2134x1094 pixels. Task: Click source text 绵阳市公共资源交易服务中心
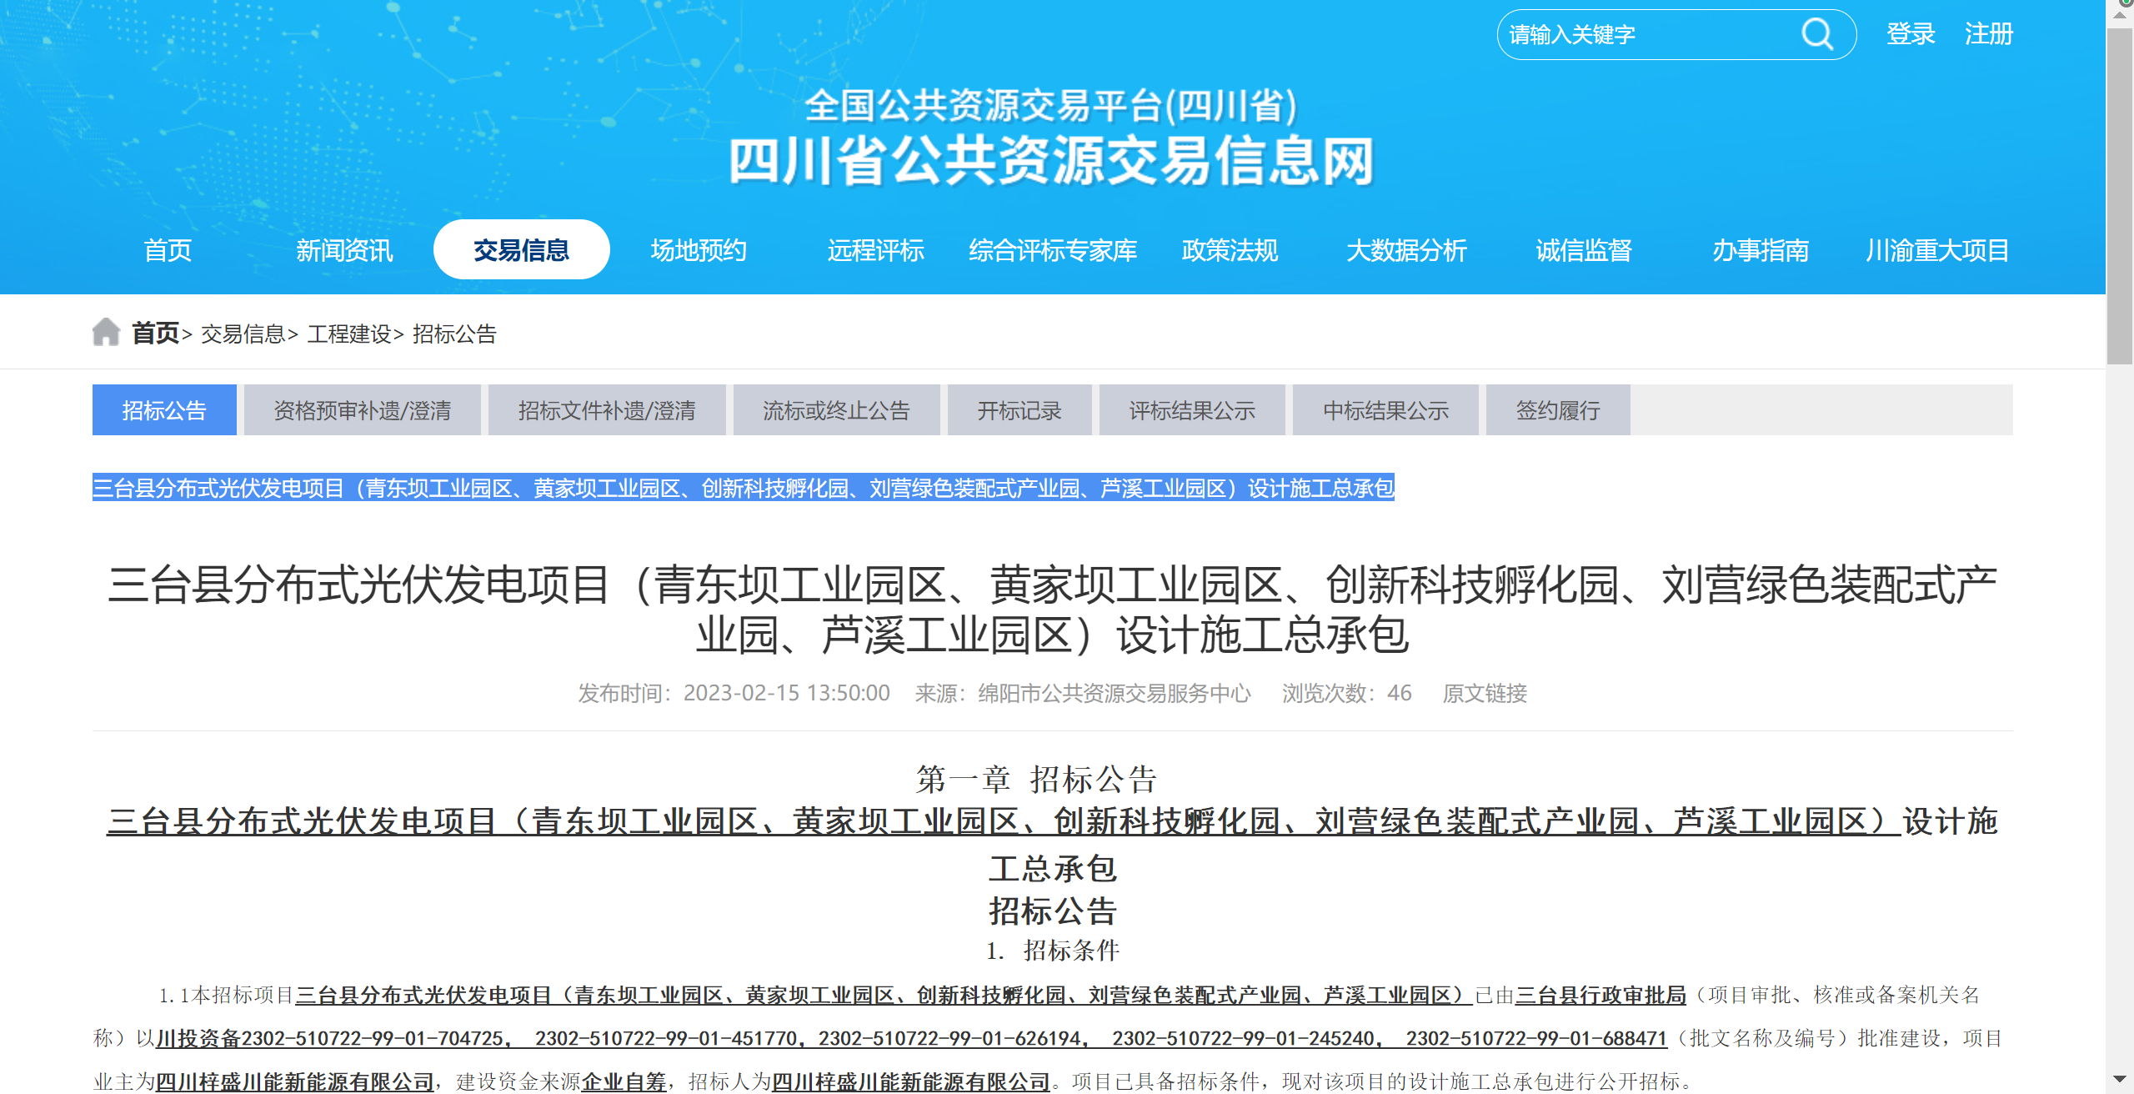pos(1114,694)
